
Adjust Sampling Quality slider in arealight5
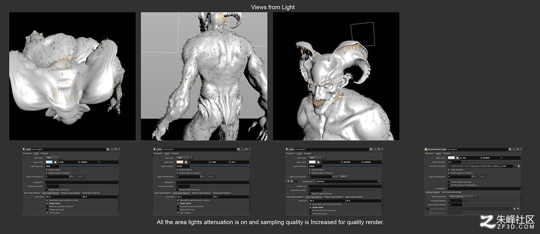tap(89, 186)
